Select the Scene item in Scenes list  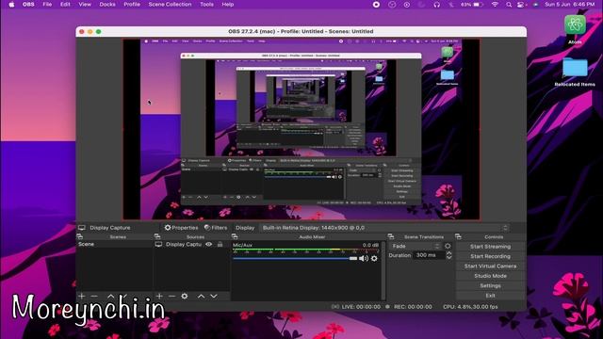point(114,244)
